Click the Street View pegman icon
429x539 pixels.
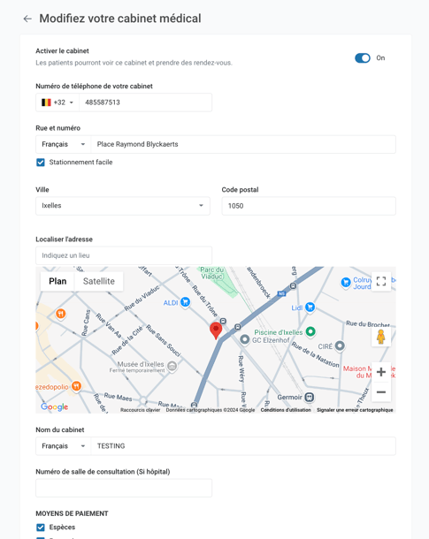pos(381,337)
